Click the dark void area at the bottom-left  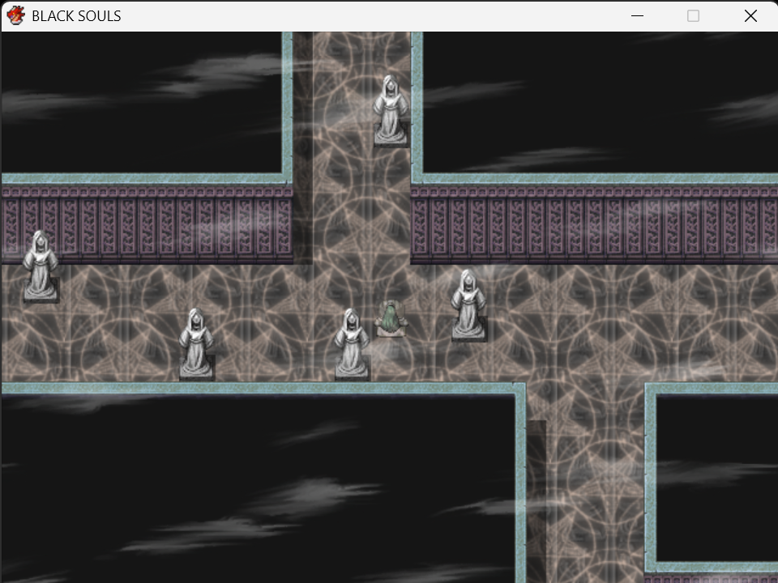pyautogui.click(x=258, y=489)
